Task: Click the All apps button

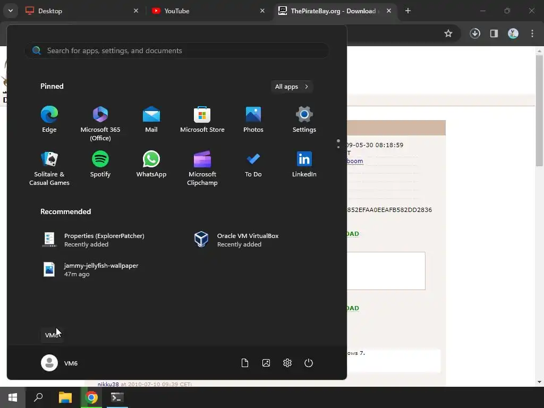Action: (292, 87)
